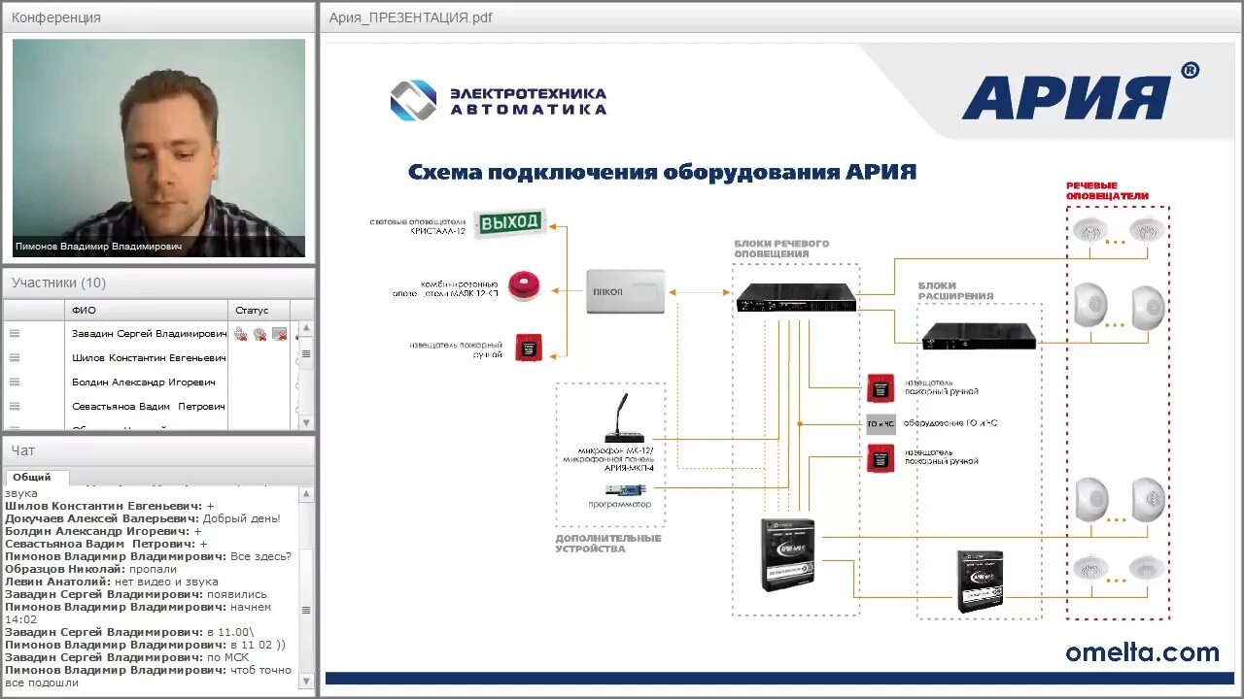Open menu icon for Завадин Сергей Владимирович

point(15,333)
